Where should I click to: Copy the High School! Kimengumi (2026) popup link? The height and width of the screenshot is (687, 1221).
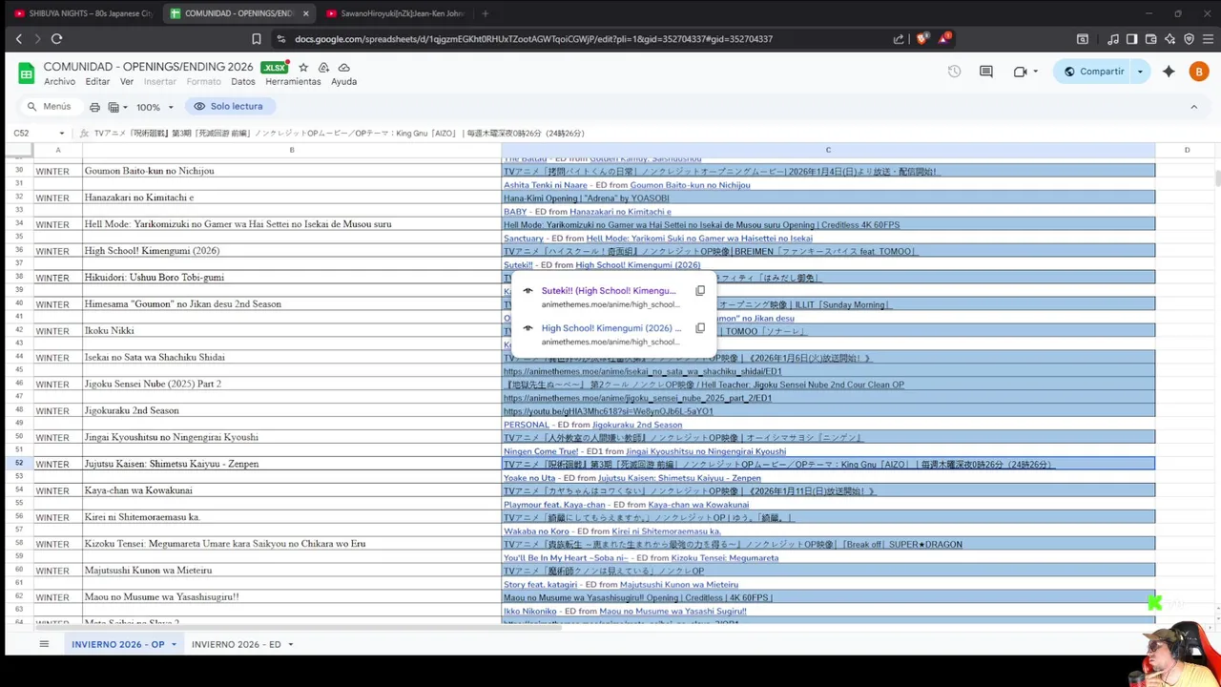700,328
